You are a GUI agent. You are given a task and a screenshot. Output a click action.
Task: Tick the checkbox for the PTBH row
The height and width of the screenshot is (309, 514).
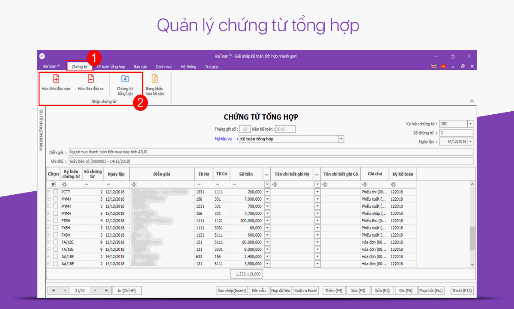pos(56,221)
